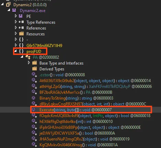Expand the Type References node
The width and height of the screenshot is (161, 148).
click(x=16, y=22)
